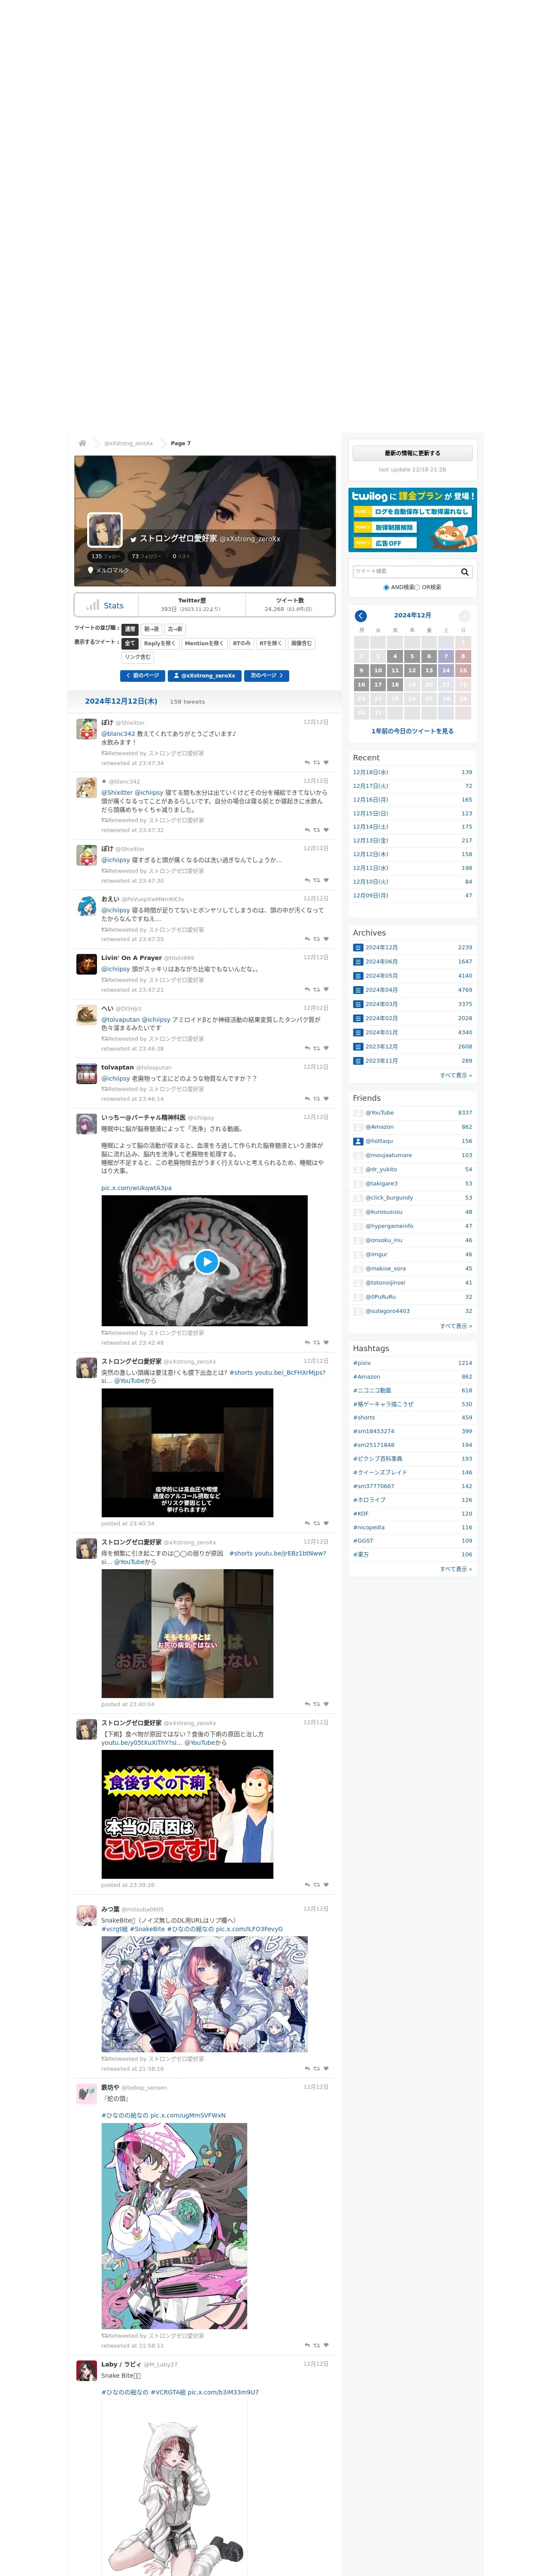Viewport: 551px width, 2576px height.
Task: Set tweet order to 古→新
Action: point(175,629)
